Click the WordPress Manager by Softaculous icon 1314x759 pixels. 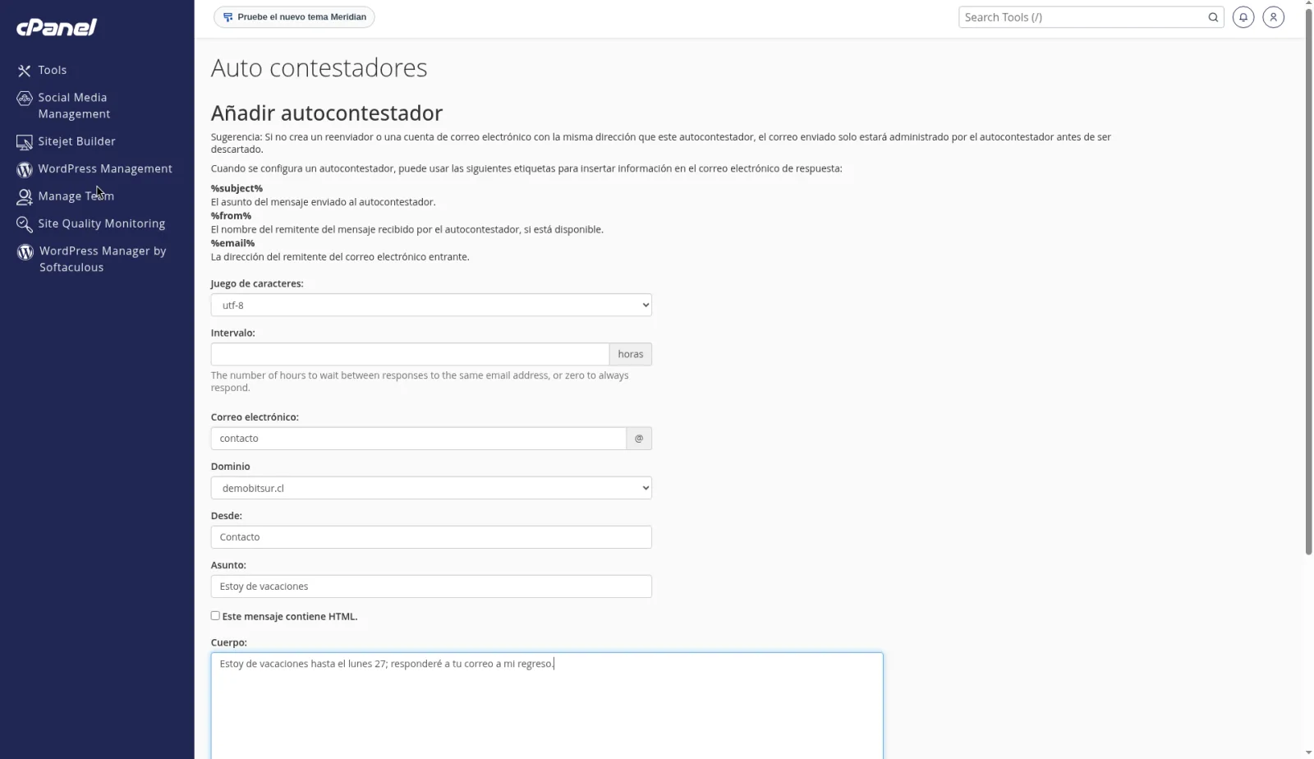25,252
